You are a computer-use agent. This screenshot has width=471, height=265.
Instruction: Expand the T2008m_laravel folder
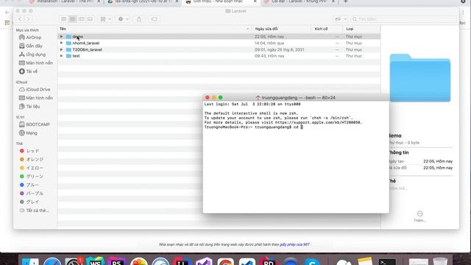pos(61,49)
